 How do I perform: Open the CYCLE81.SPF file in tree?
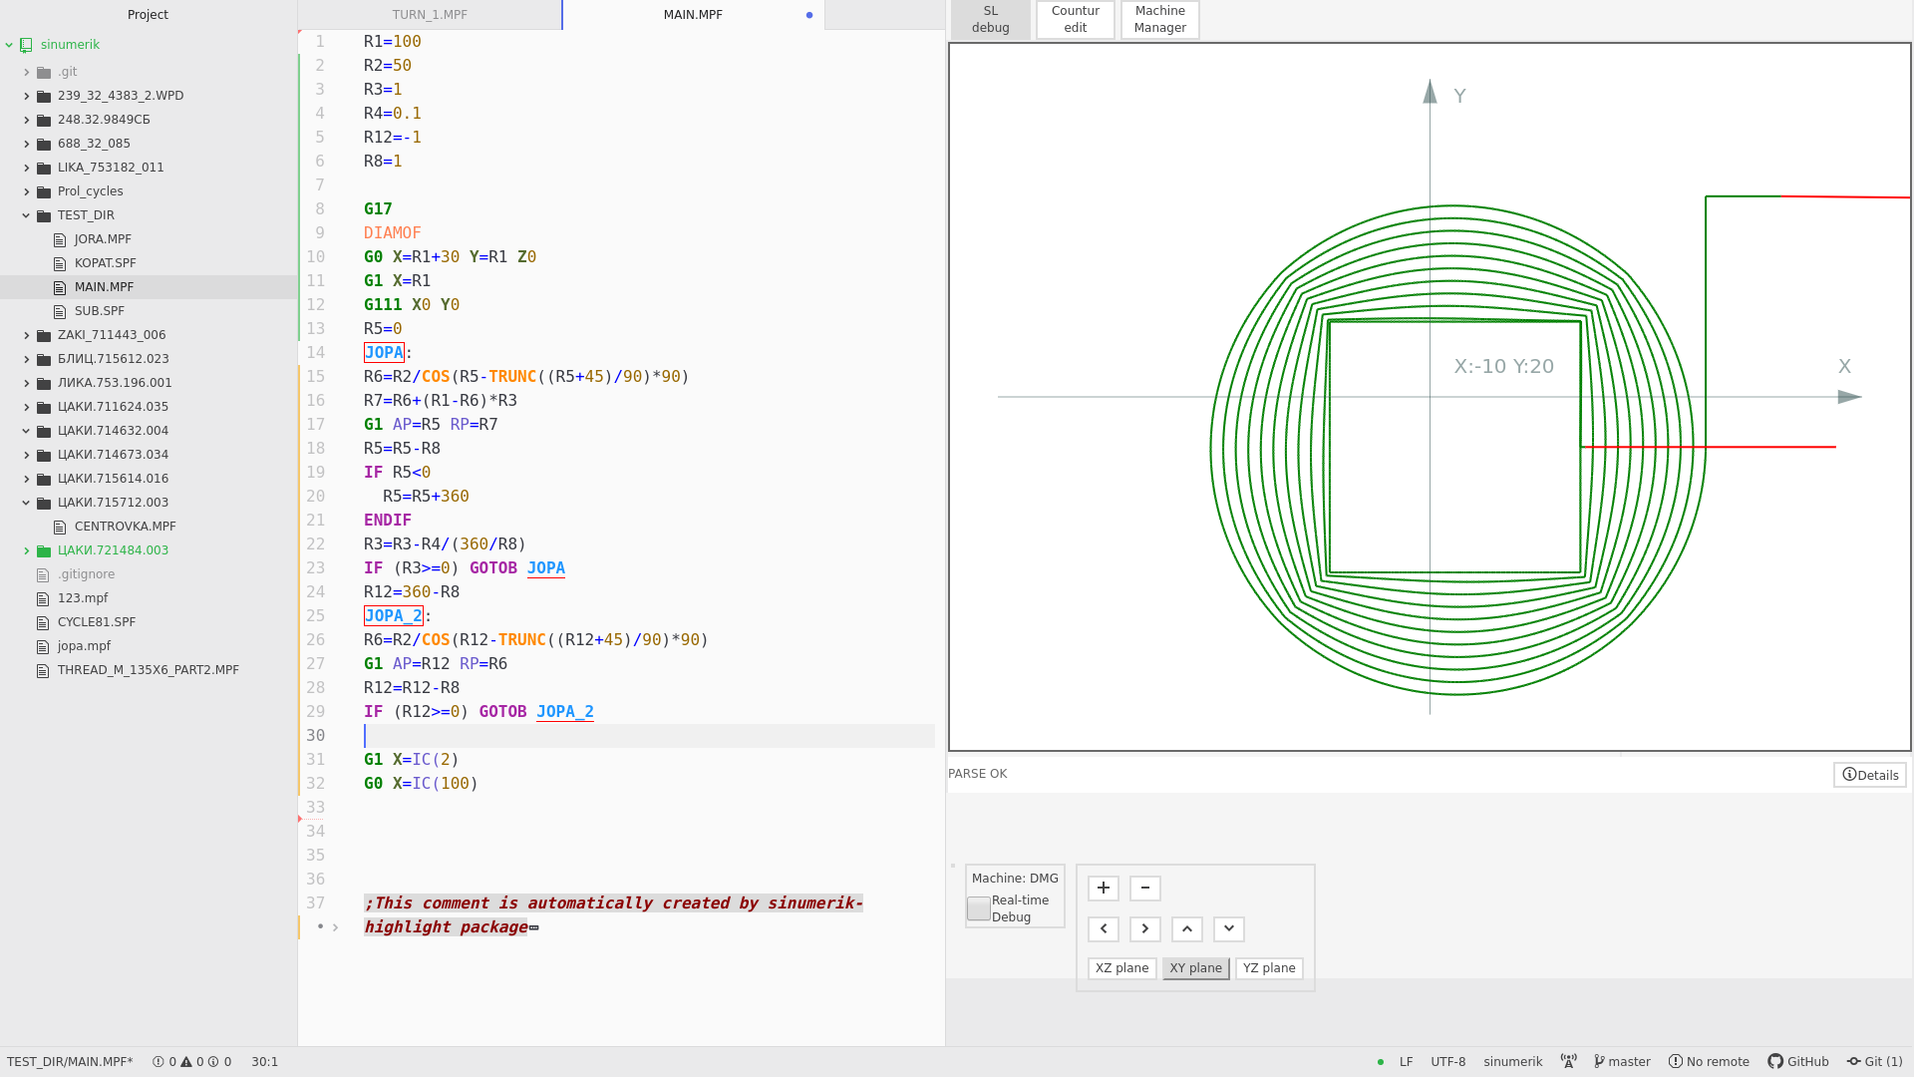(x=97, y=622)
